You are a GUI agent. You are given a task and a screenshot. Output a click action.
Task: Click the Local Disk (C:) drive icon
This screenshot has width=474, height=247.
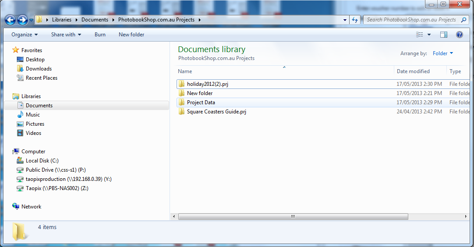pyautogui.click(x=20, y=160)
